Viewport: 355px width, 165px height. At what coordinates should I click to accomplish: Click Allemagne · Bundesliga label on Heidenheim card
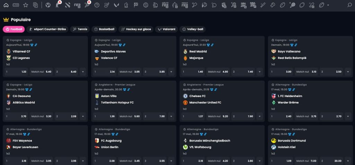[291, 85]
